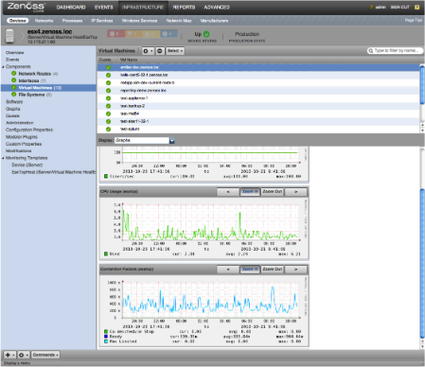Click the Interfaces green status icon

pyautogui.click(x=13, y=80)
